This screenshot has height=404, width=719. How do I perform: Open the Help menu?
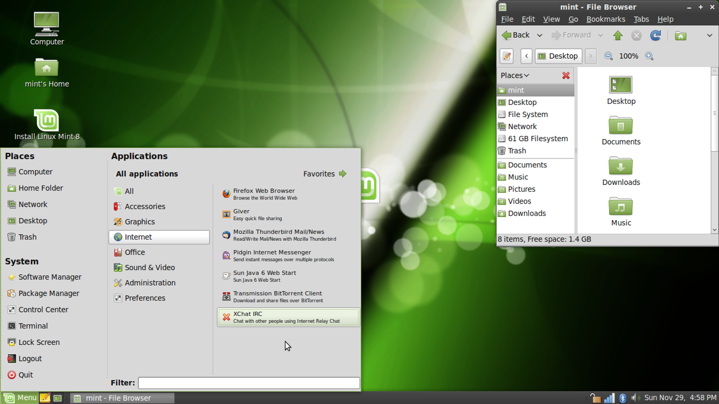(x=665, y=19)
